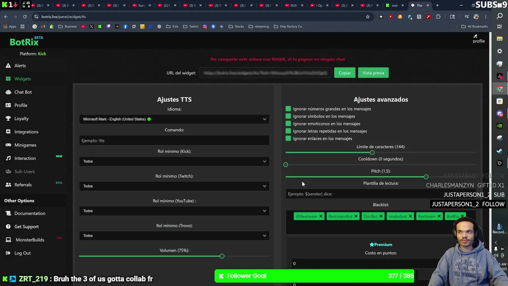Open the Drip Factory Co. bookmarks folder

coord(288,27)
